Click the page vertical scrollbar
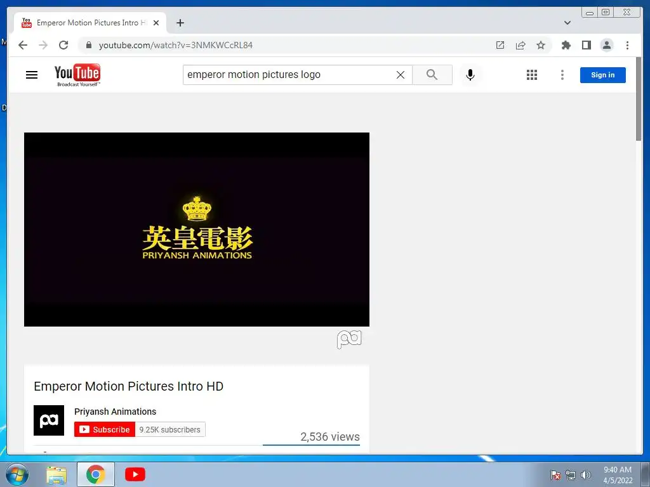 639,100
